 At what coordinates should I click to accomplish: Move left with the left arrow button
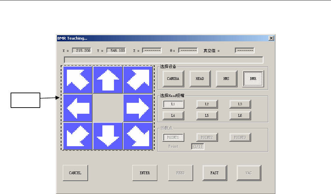coord(78,108)
